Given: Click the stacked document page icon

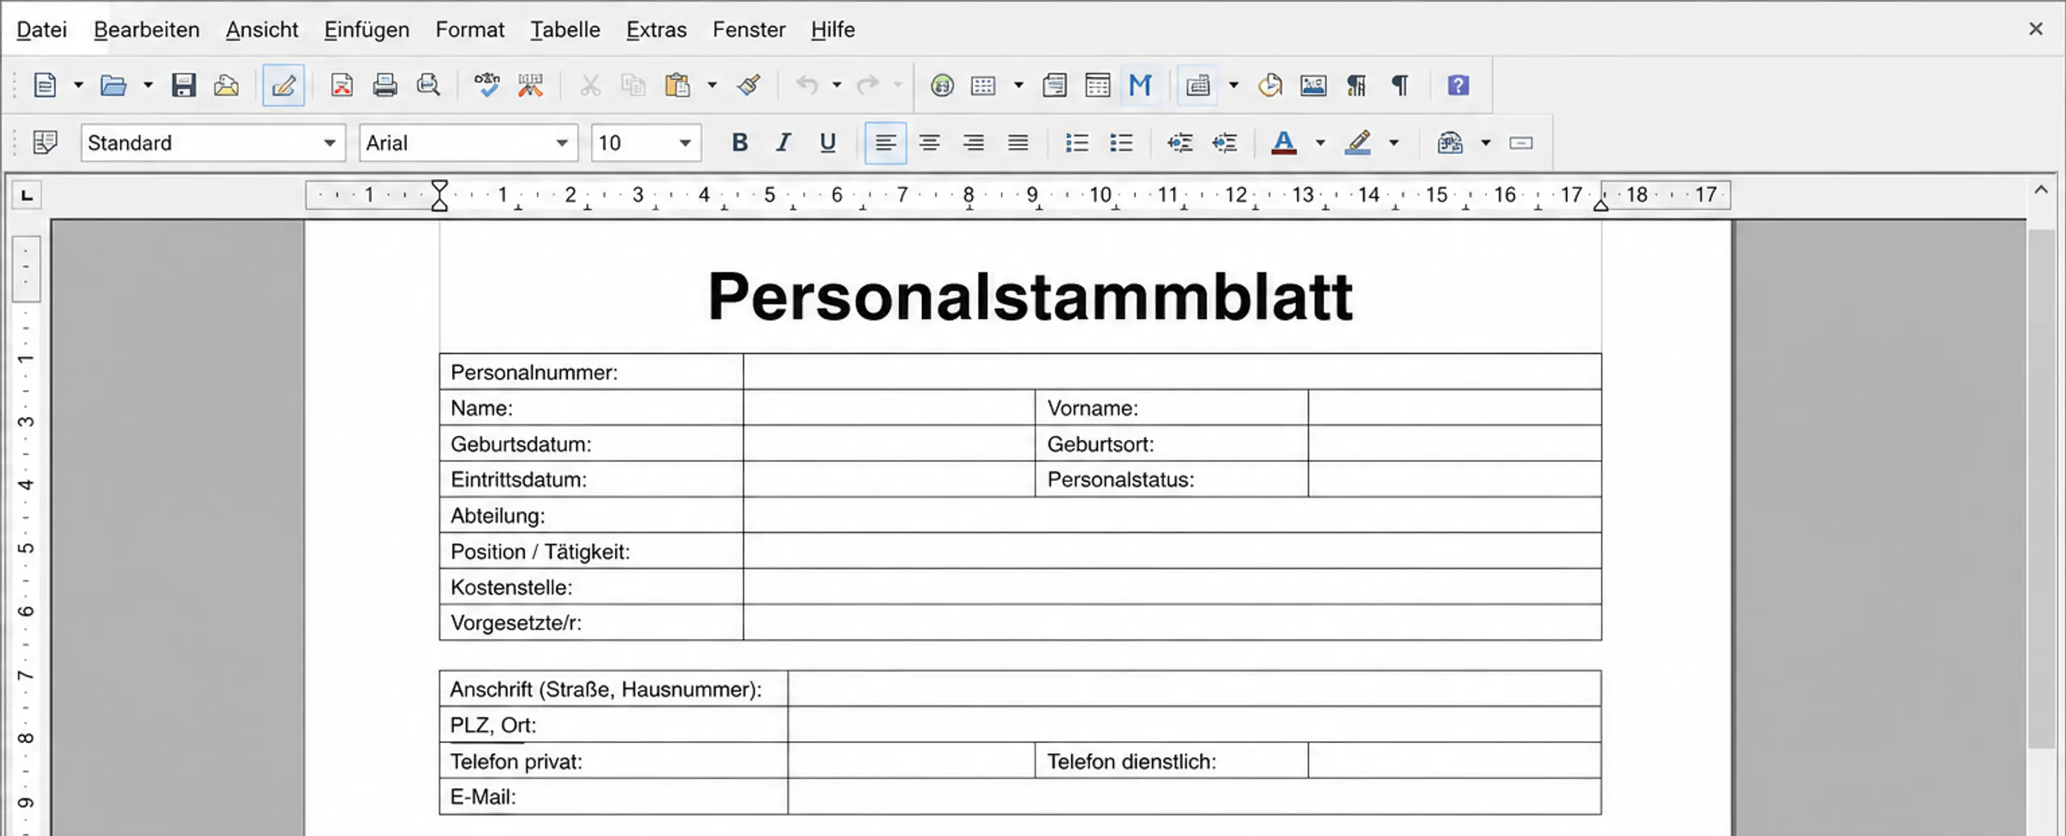Looking at the screenshot, I should tap(1055, 85).
